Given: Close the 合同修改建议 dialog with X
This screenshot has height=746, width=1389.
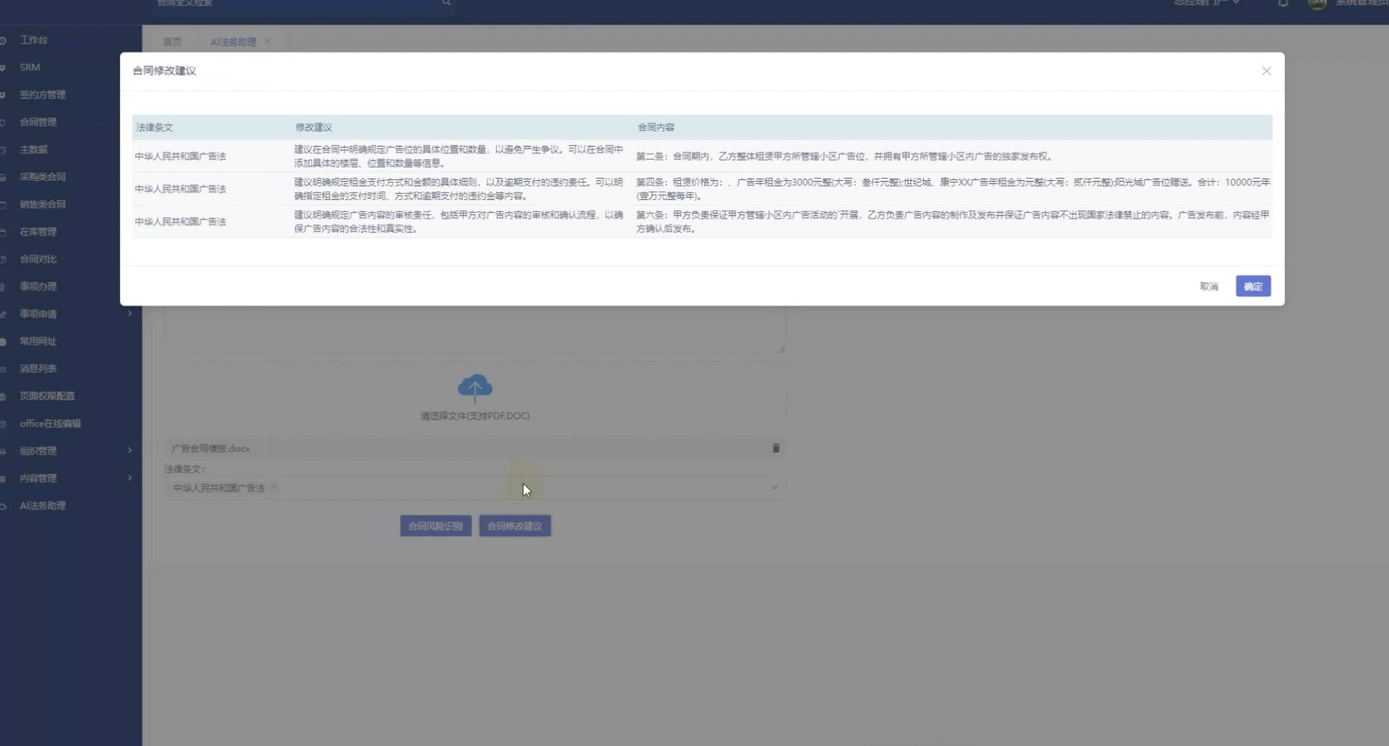Looking at the screenshot, I should pos(1266,71).
